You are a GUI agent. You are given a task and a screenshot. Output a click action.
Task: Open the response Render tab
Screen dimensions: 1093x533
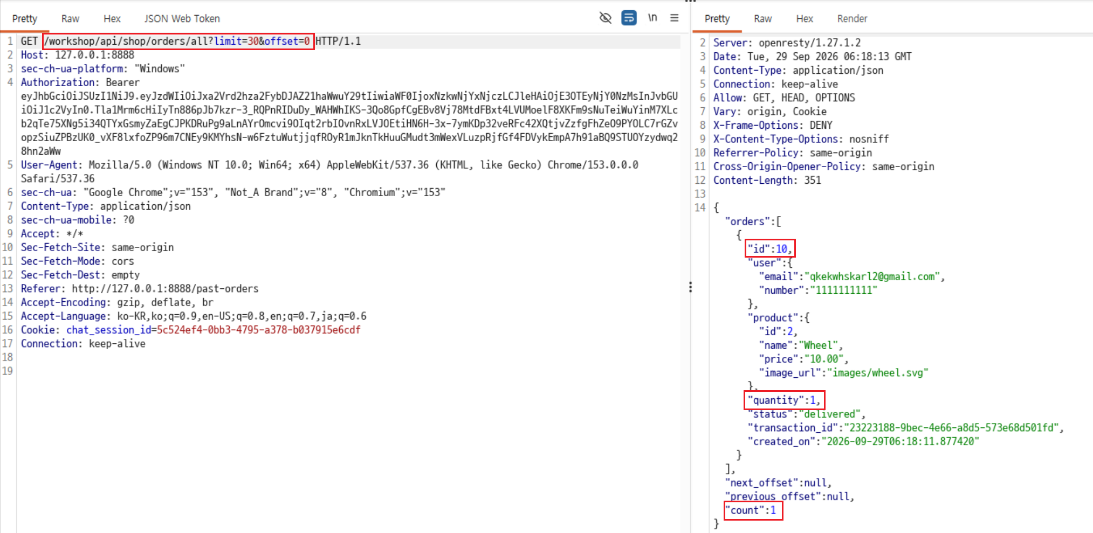852,18
